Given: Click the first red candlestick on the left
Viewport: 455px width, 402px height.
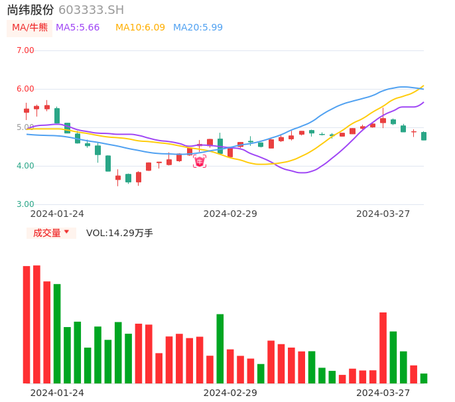Looking at the screenshot, I should point(27,111).
